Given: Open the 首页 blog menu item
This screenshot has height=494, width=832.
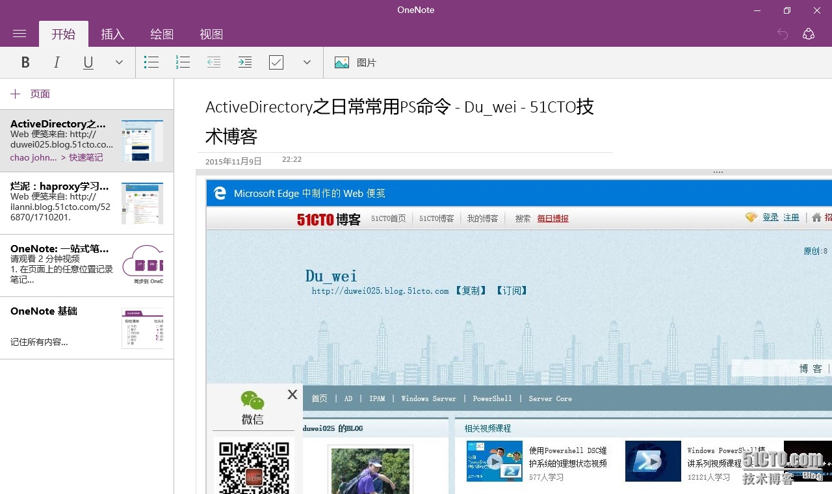Looking at the screenshot, I should 319,398.
